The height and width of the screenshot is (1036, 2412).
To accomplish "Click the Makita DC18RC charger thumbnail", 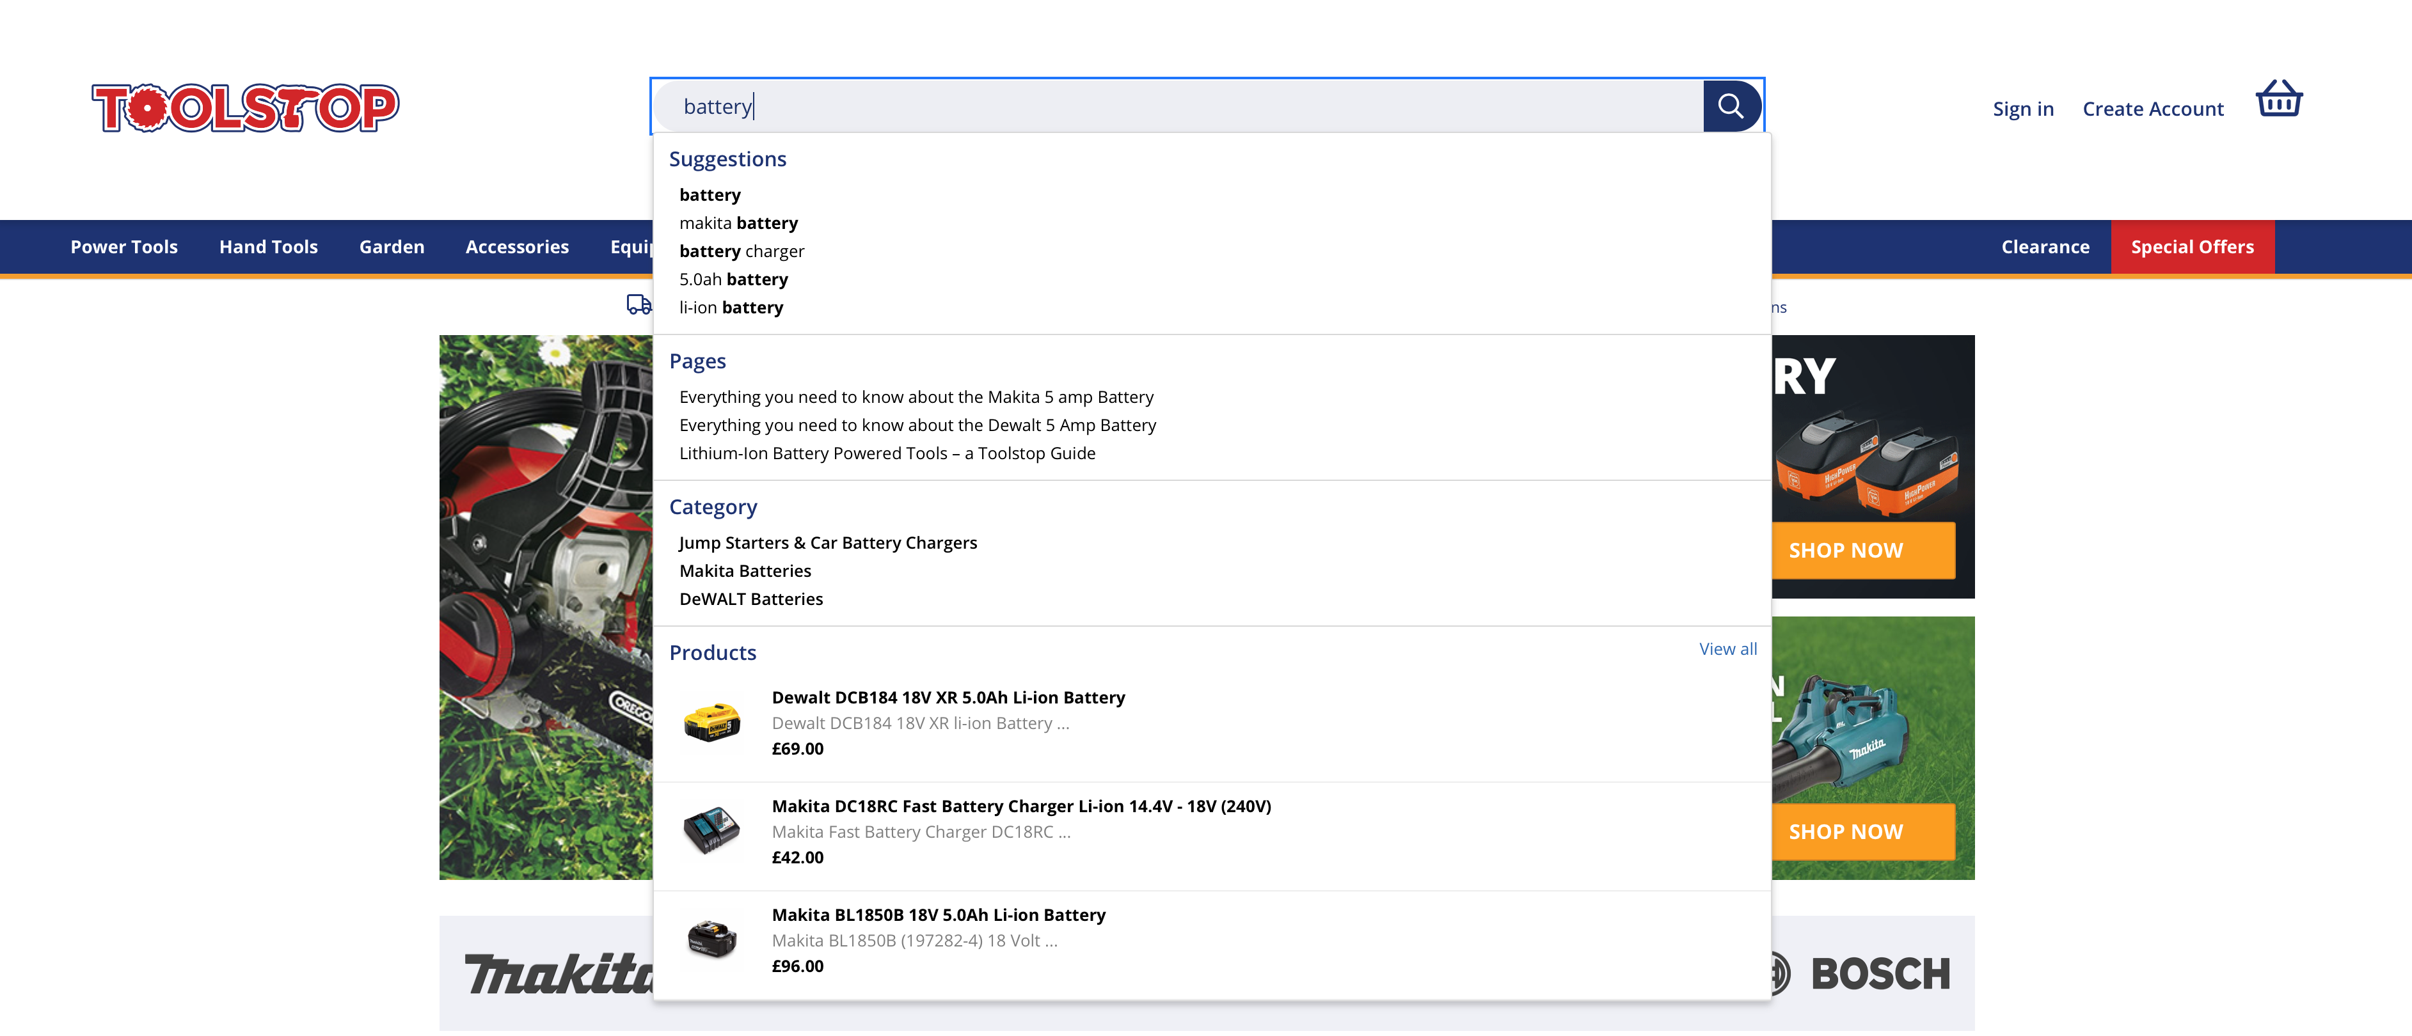I will point(711,830).
